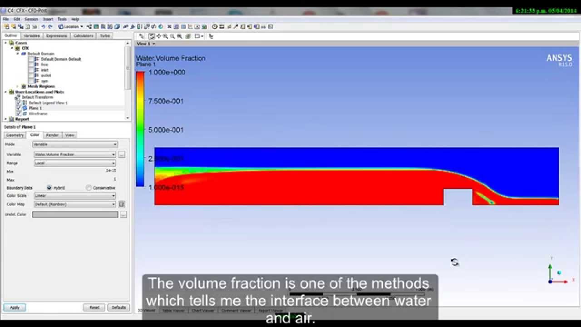This screenshot has width=581, height=327.
Task: Insert a Volume Rendering from toolbar
Action: click(117, 27)
